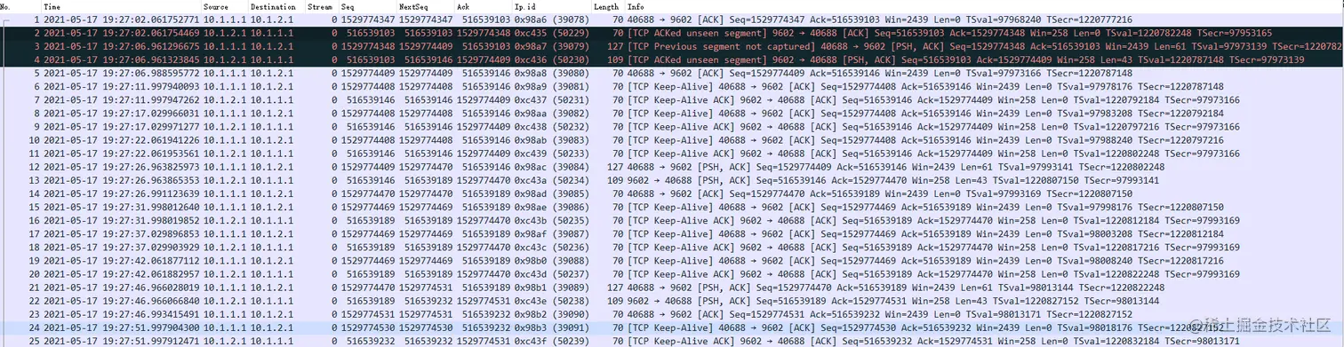1344x347 pixels.
Task: Select packet number 6 Keep-Alive row
Action: pos(672,86)
